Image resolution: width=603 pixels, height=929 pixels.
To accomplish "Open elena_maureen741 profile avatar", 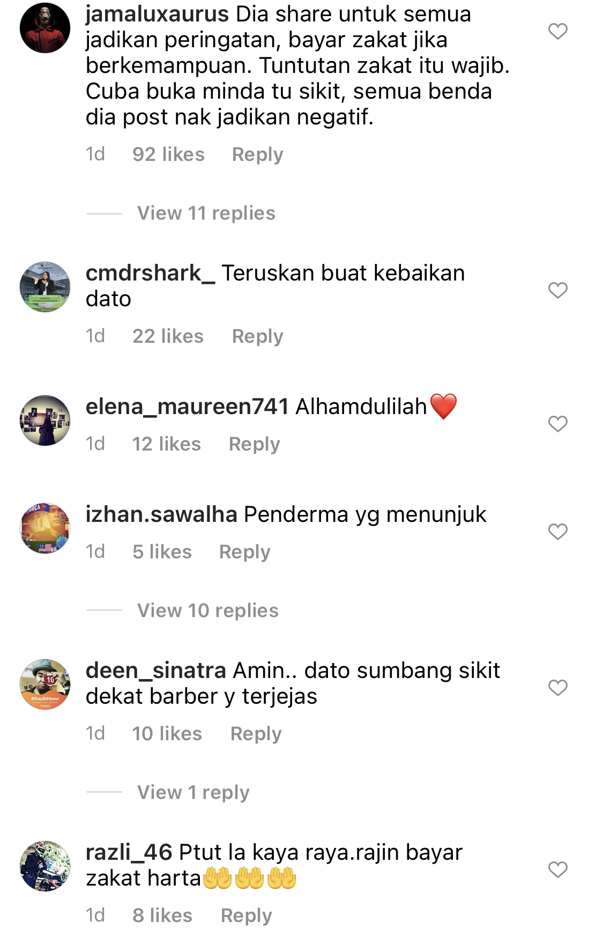I will pyautogui.click(x=45, y=421).
